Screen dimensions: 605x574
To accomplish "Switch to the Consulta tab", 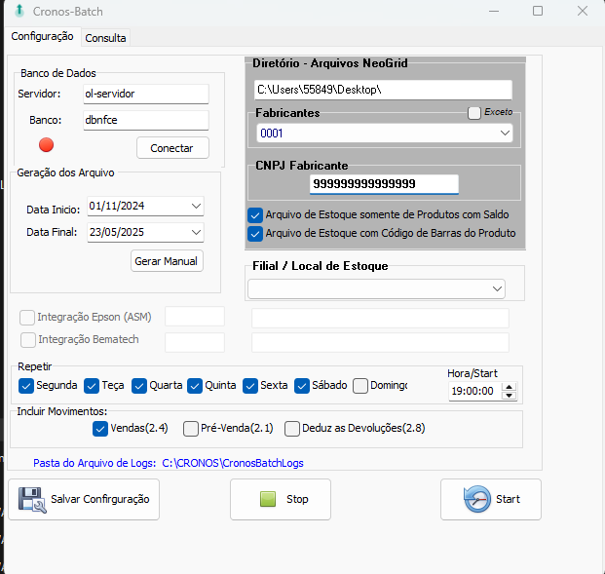I will (105, 38).
